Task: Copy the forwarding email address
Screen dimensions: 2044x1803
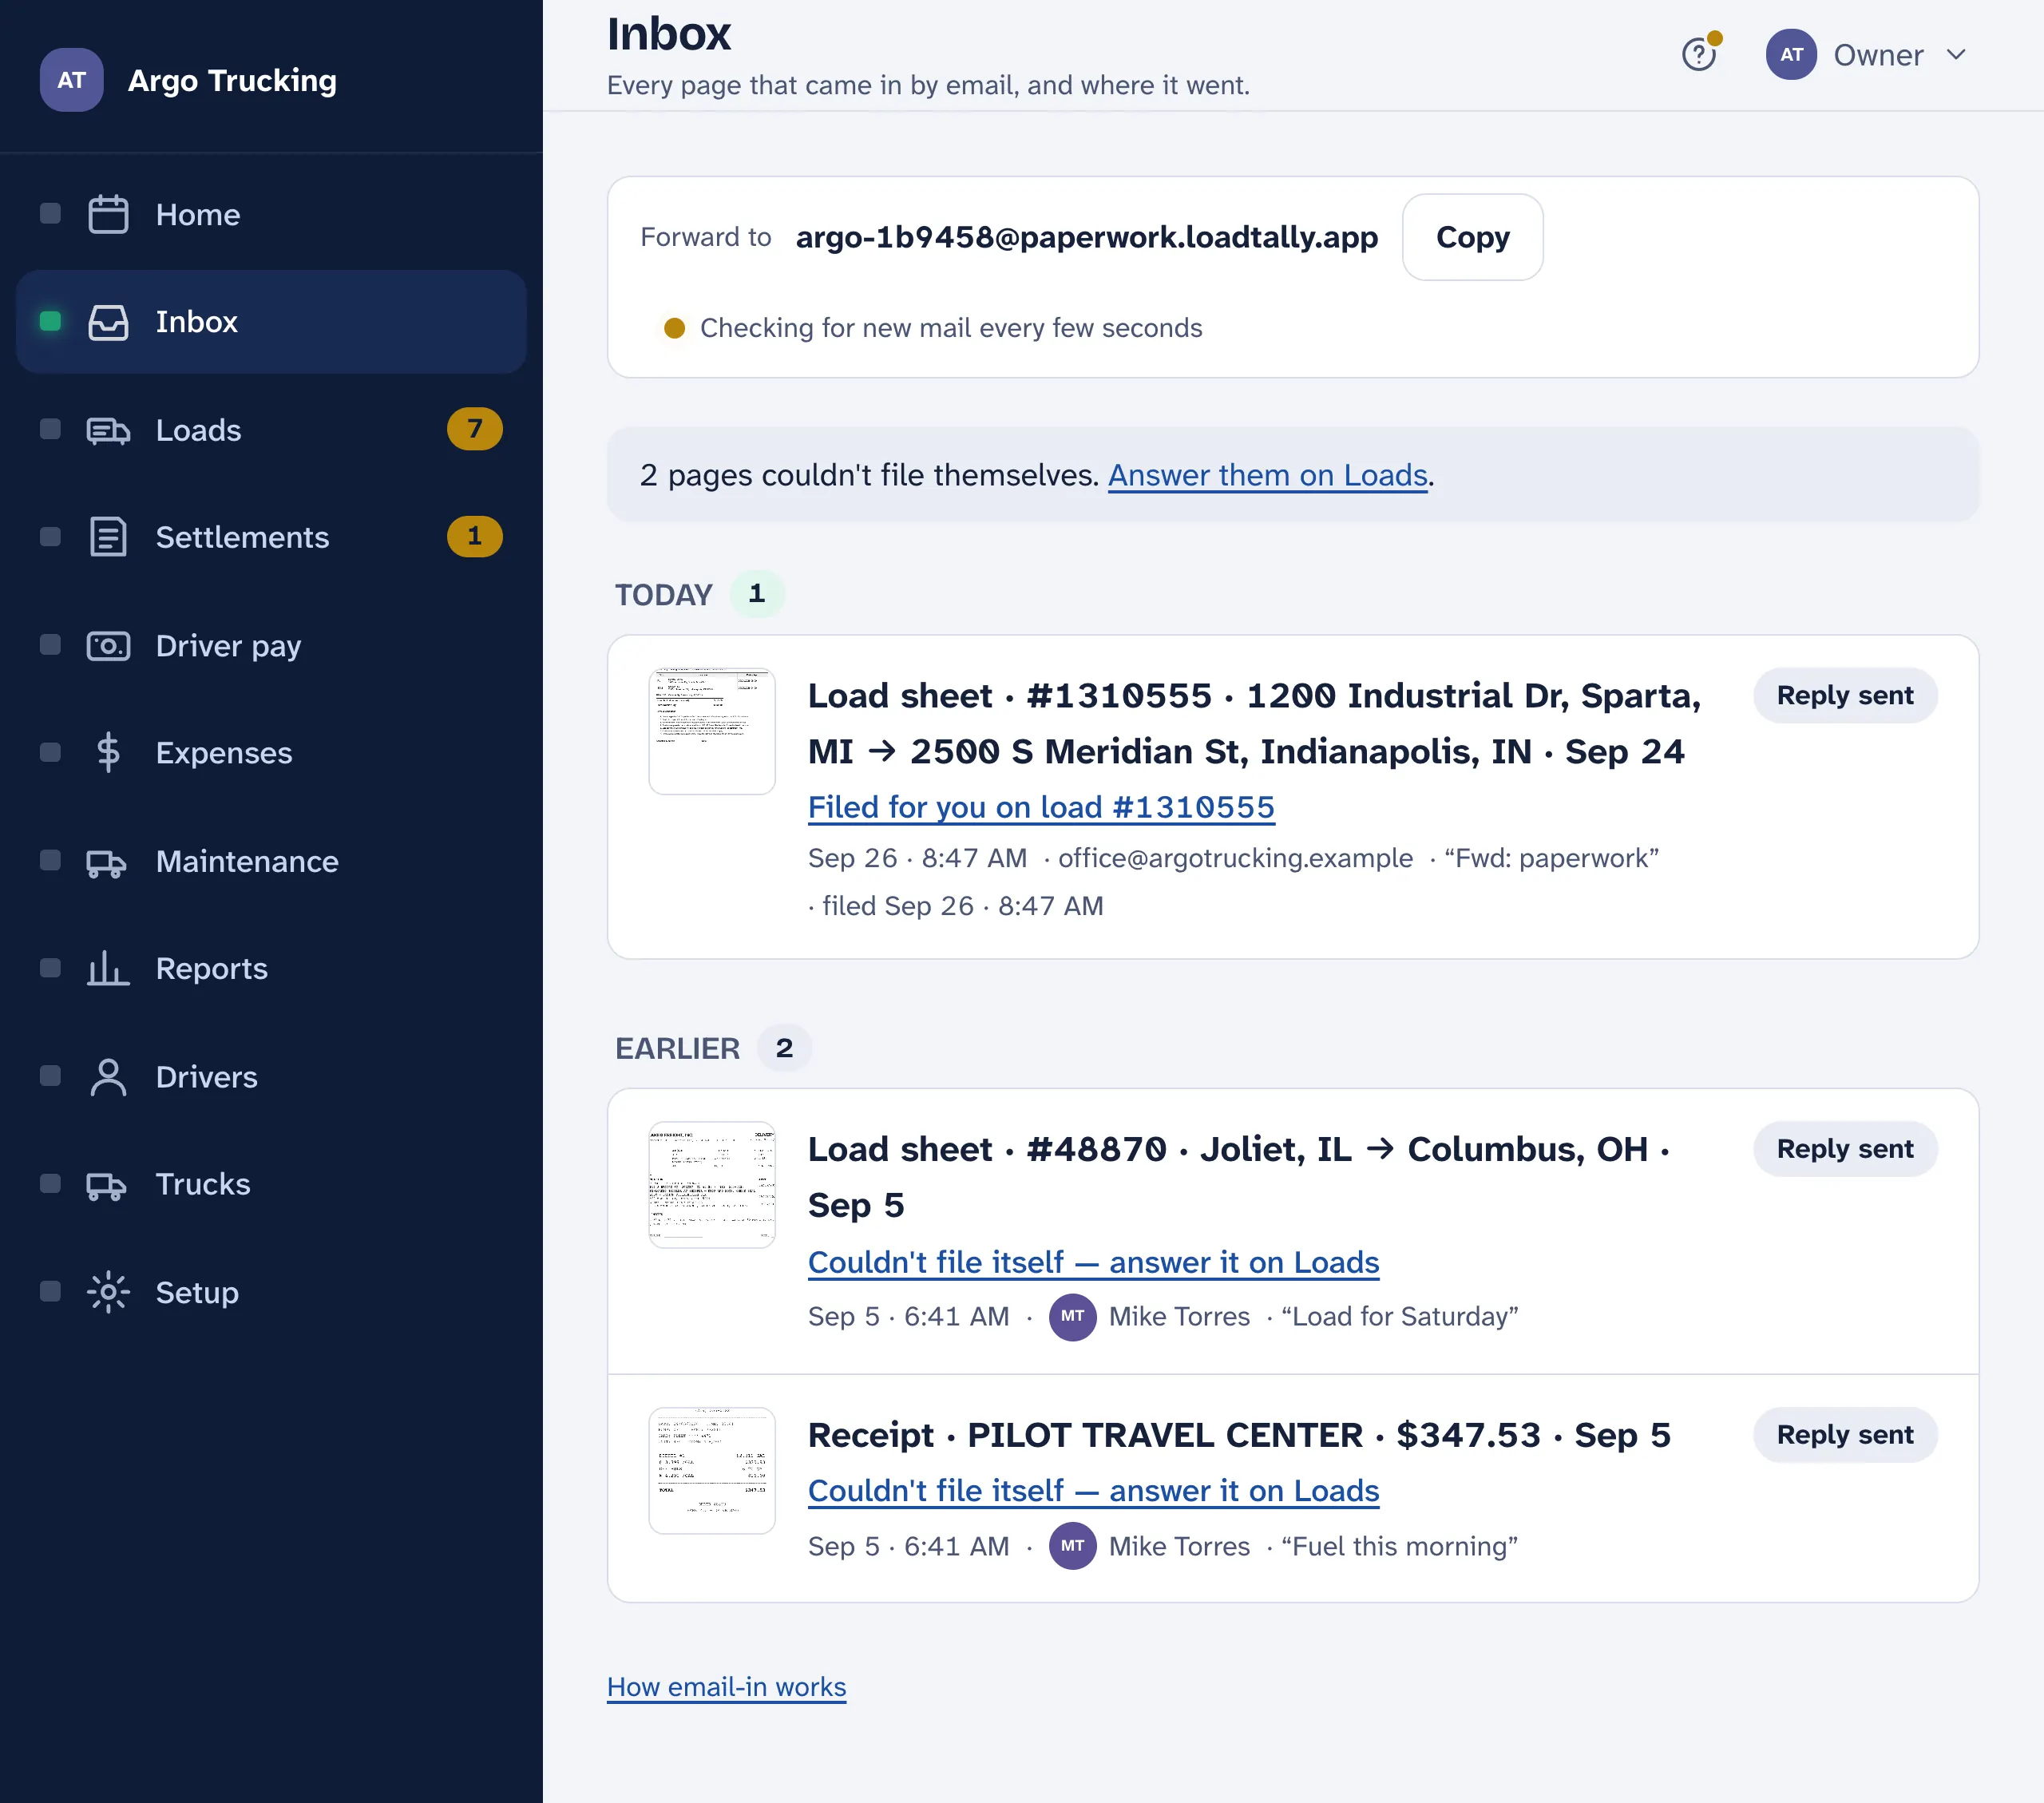Action: [x=1472, y=237]
